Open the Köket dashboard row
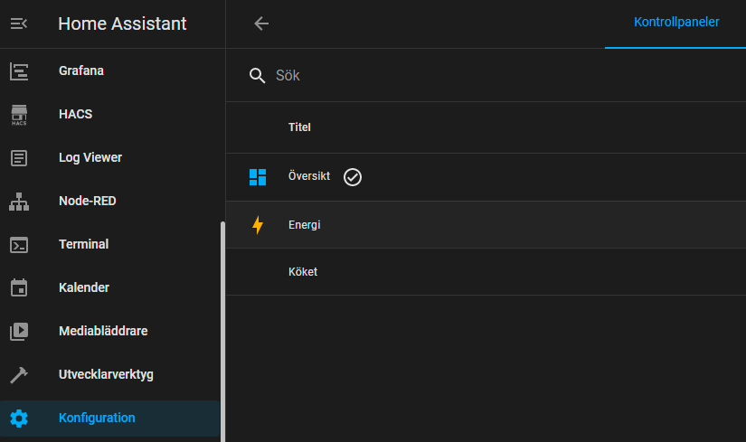The height and width of the screenshot is (442, 746). [x=486, y=272]
